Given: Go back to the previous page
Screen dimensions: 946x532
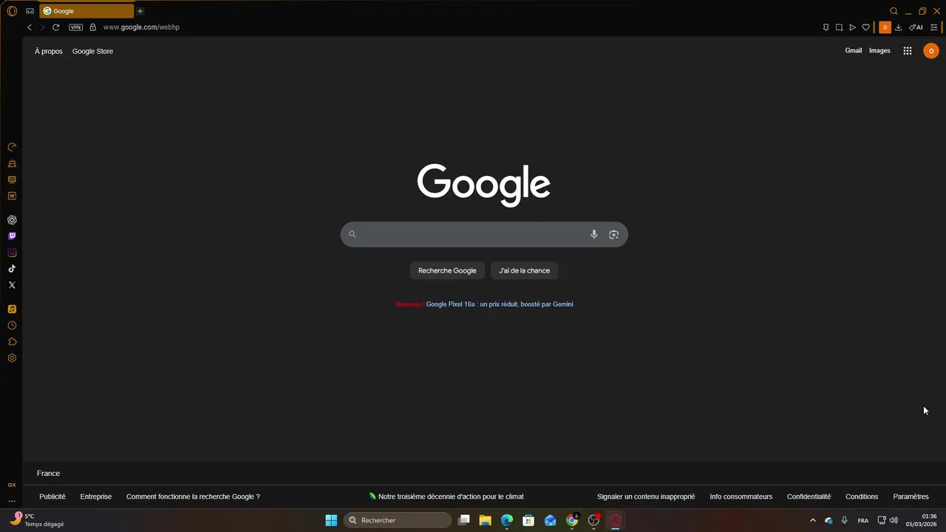Looking at the screenshot, I should (x=30, y=27).
